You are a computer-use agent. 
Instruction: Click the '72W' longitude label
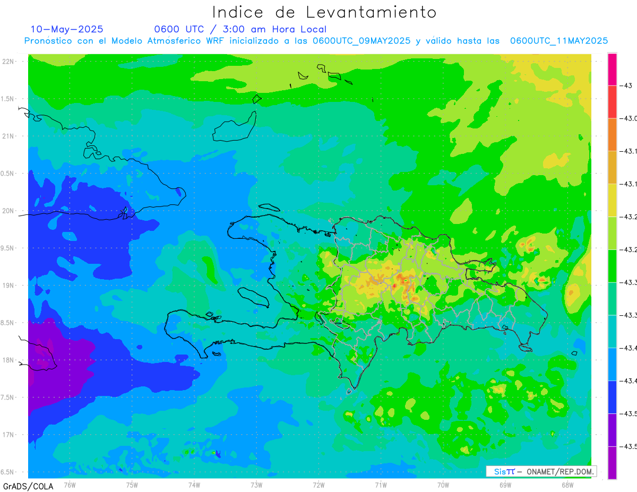(318, 485)
